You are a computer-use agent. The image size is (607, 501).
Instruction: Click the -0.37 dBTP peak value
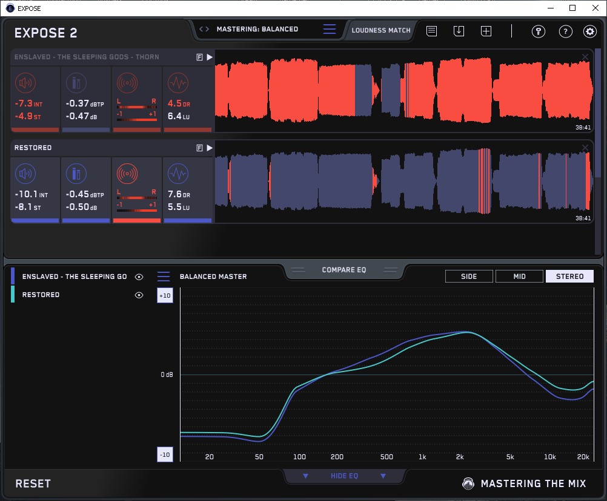85,103
